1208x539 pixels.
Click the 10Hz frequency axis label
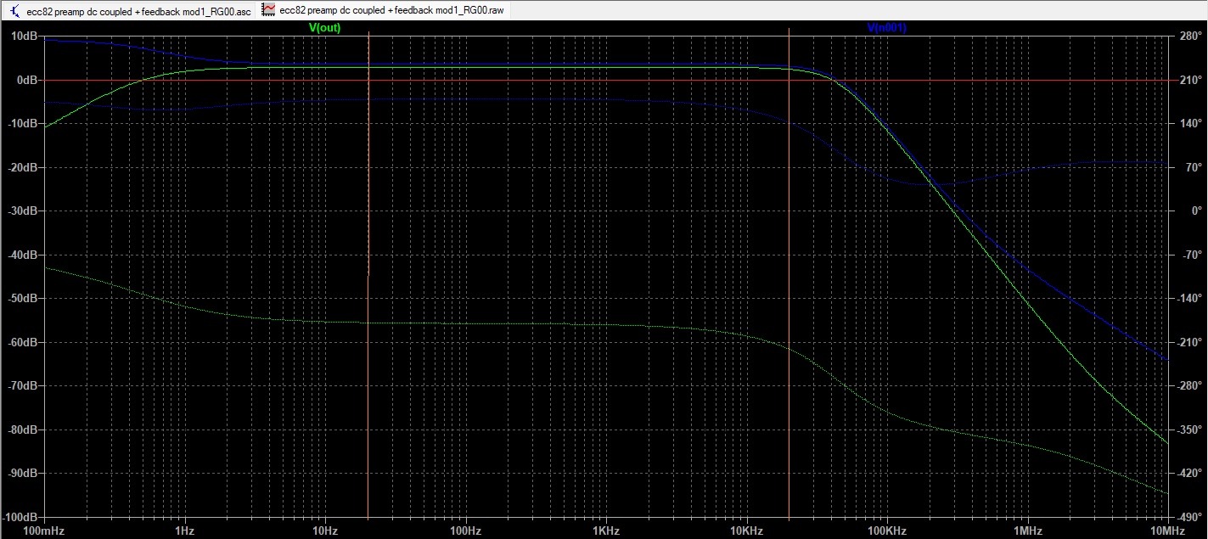[x=325, y=530]
